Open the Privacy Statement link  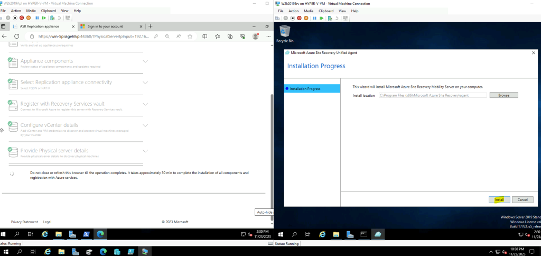(24, 222)
